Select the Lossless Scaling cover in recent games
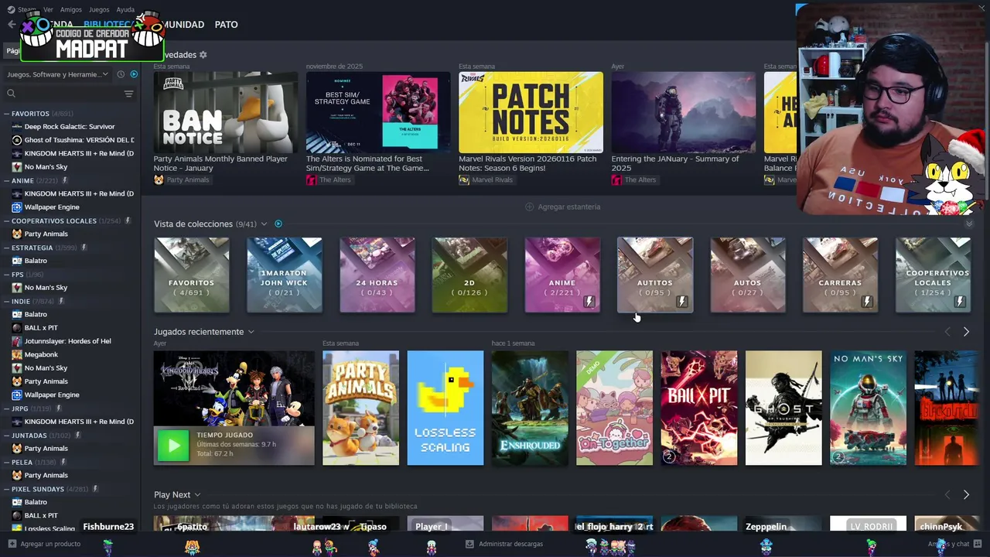The image size is (990, 557). (445, 408)
